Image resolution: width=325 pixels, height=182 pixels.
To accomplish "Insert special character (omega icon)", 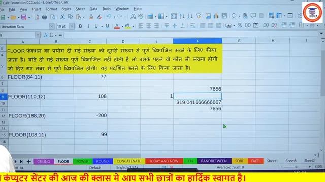I will (234, 16).
